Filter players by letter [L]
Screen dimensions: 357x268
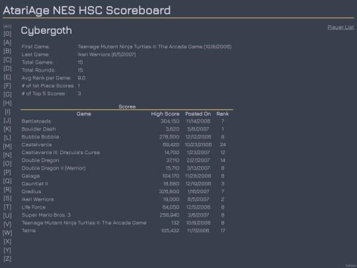[7, 138]
